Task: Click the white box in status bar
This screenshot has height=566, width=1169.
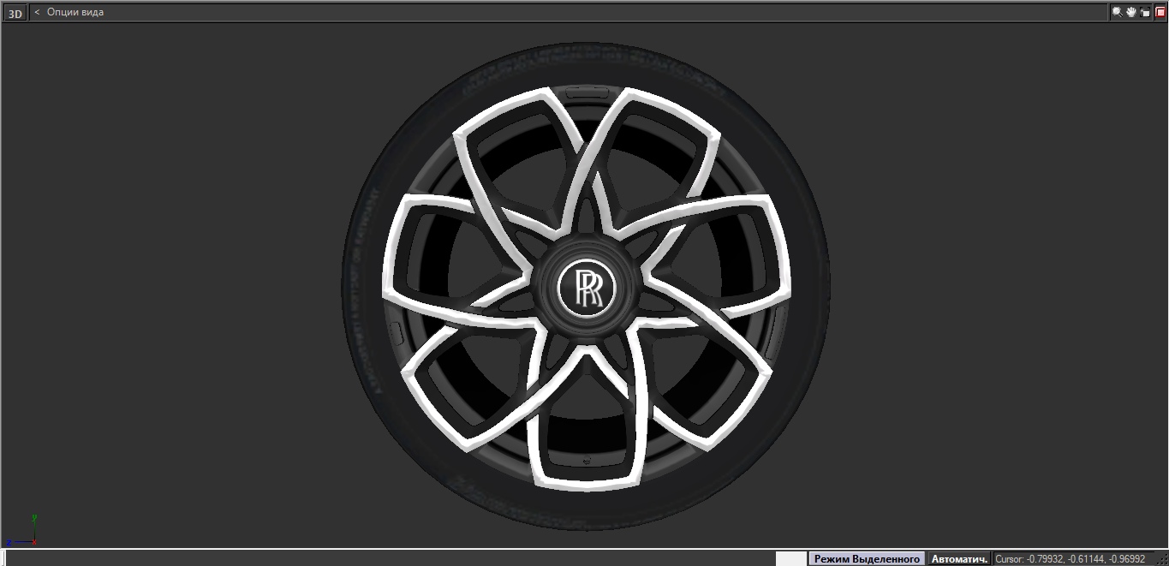Action: [x=790, y=558]
